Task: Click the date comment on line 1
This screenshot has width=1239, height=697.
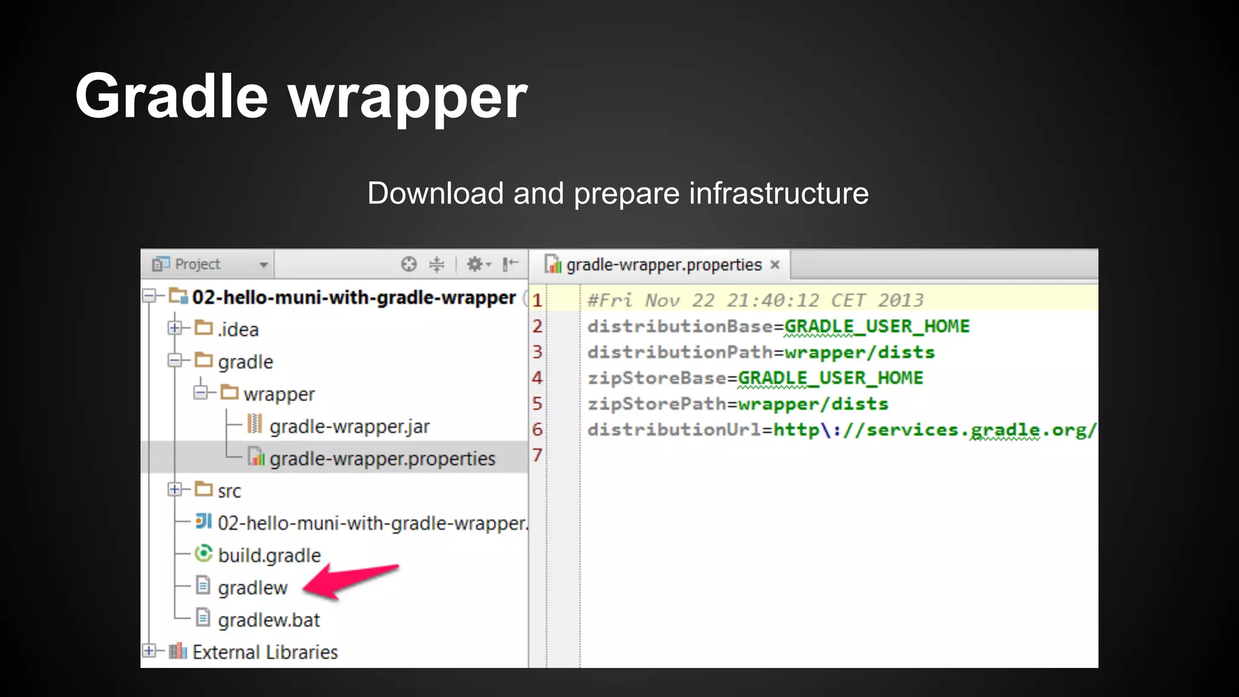Action: click(x=756, y=300)
